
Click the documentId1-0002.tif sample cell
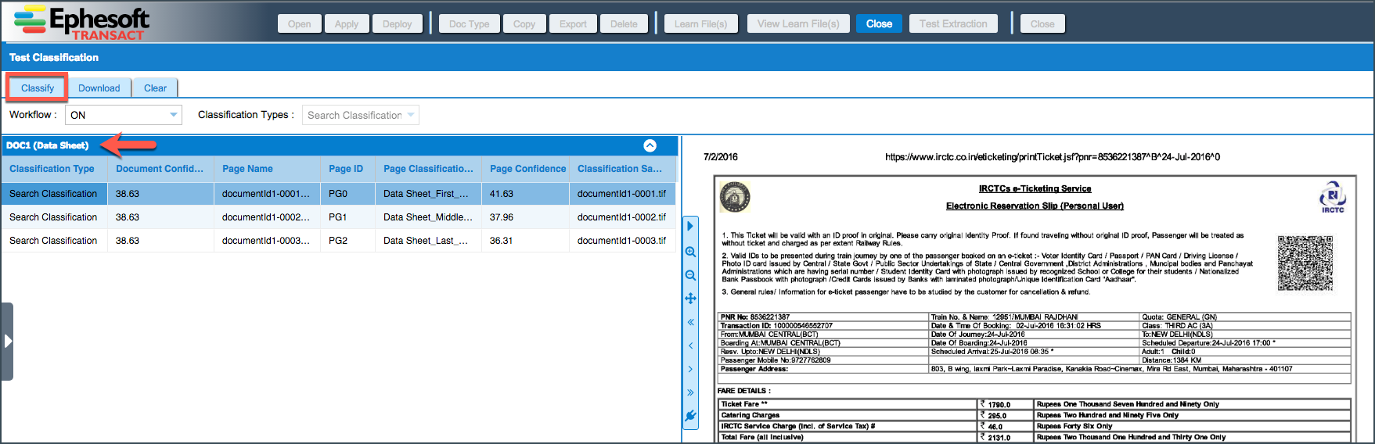point(622,217)
